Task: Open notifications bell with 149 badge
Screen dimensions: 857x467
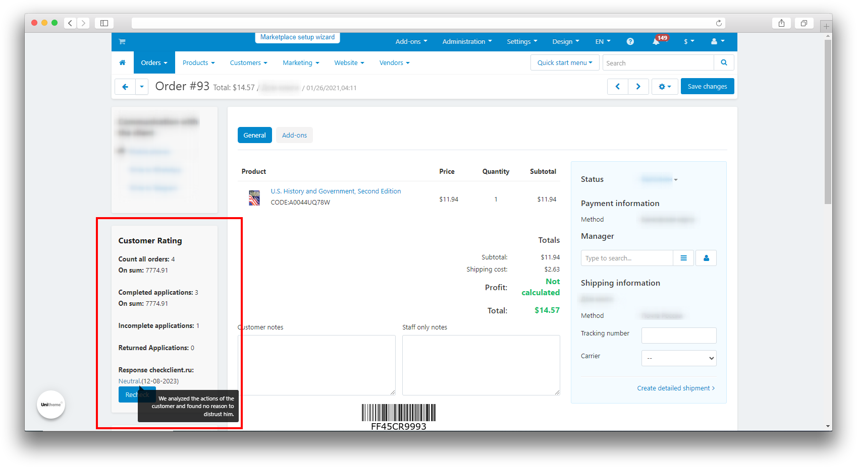Action: click(x=656, y=41)
